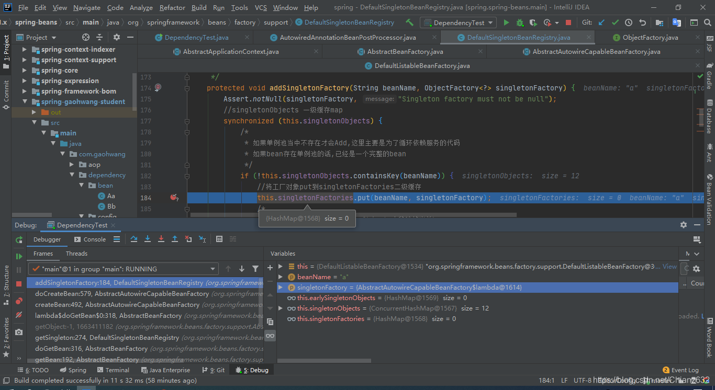Image resolution: width=715 pixels, height=390 pixels.
Task: Click the Translate icon in toolbar
Action: click(677, 22)
